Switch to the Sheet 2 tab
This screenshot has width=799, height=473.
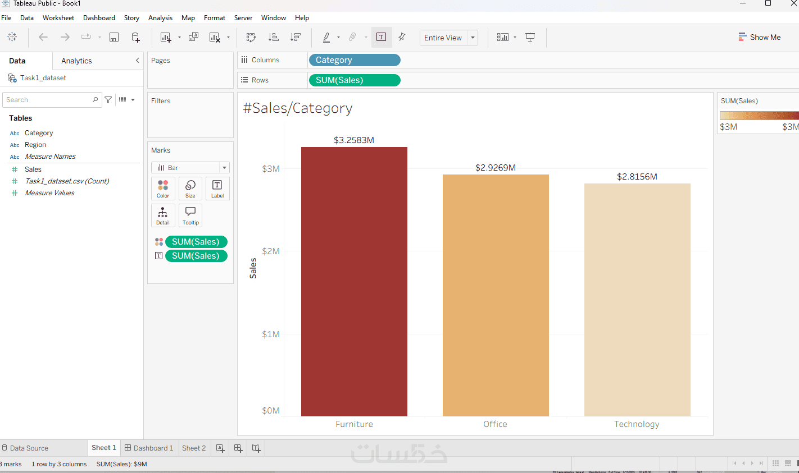pyautogui.click(x=194, y=448)
